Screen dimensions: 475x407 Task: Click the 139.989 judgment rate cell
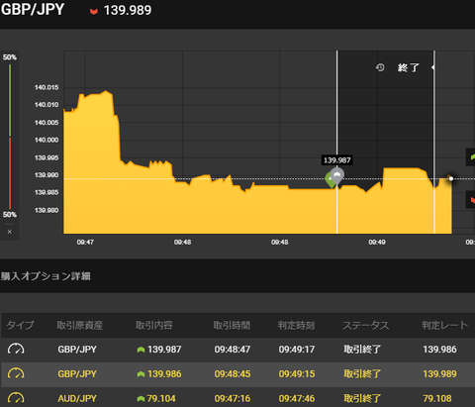(439, 374)
